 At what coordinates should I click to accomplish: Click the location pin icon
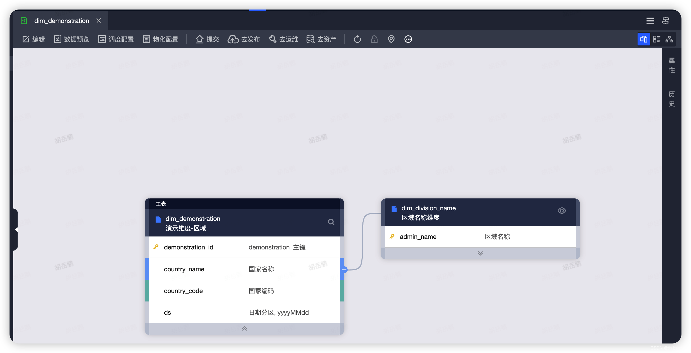coord(391,39)
